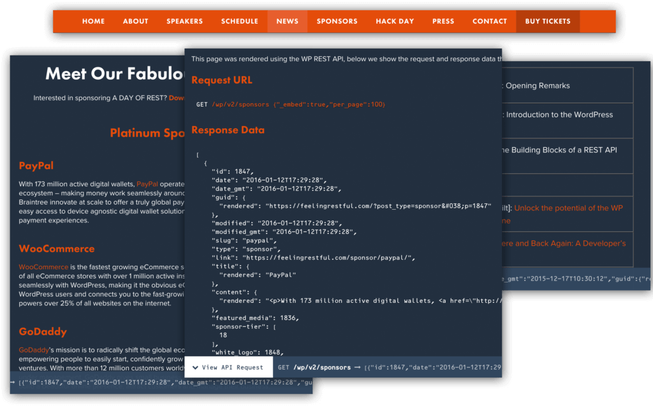Click the 'rendered: PayPal' title line
Screen dimensions: 653x408
pyautogui.click(x=258, y=275)
